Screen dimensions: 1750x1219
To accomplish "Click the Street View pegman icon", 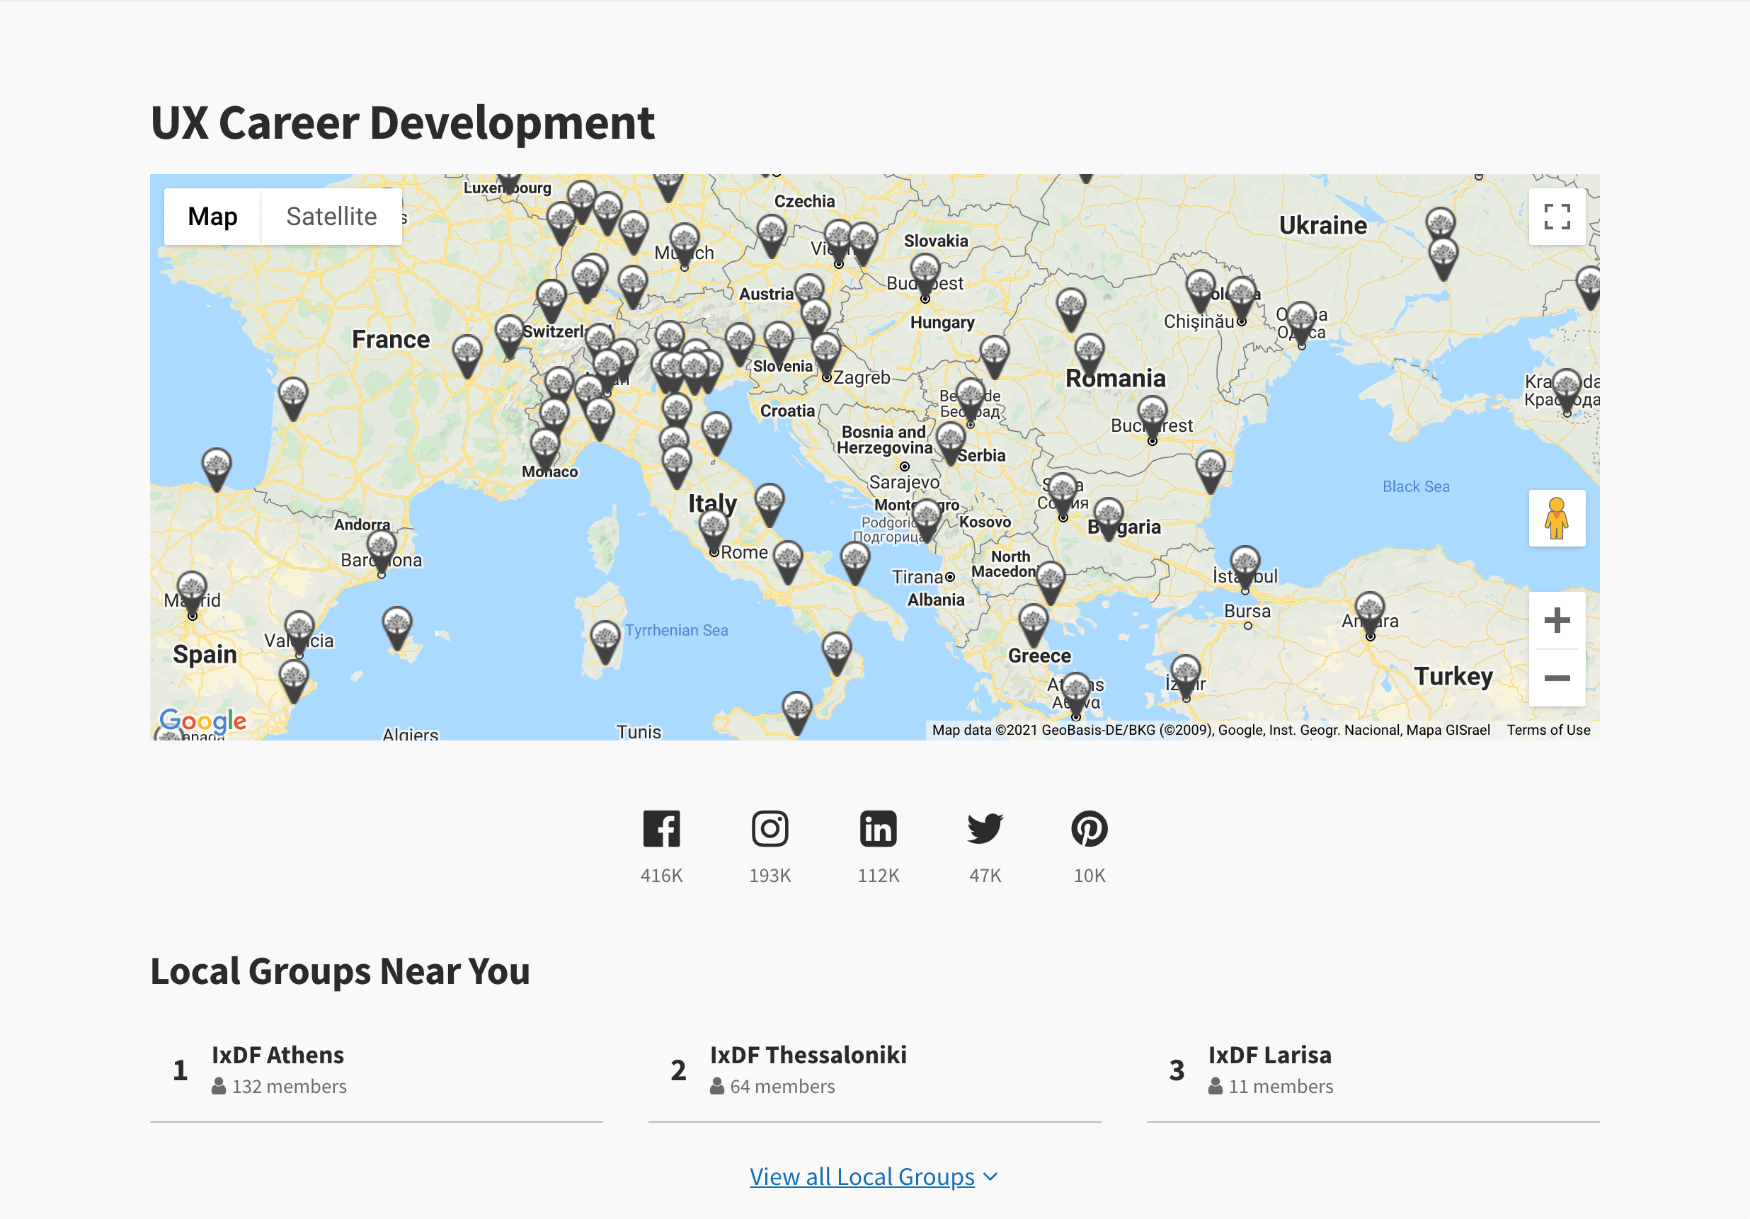I will coord(1557,518).
